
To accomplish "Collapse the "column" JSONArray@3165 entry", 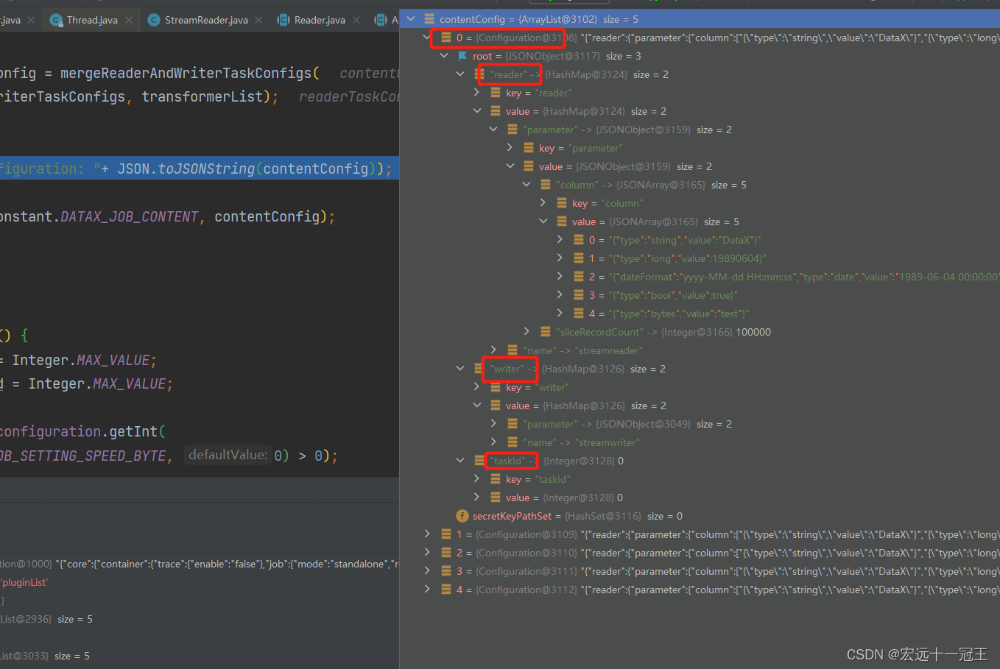I will pos(527,185).
